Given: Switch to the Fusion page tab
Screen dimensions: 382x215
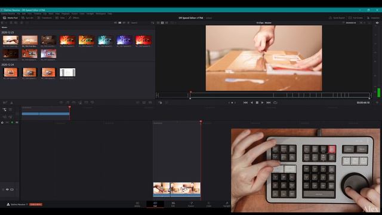Looking at the screenshot, I should tap(191, 204).
